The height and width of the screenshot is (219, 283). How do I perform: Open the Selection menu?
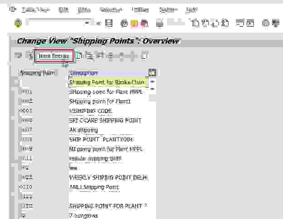pyautogui.click(x=111, y=10)
